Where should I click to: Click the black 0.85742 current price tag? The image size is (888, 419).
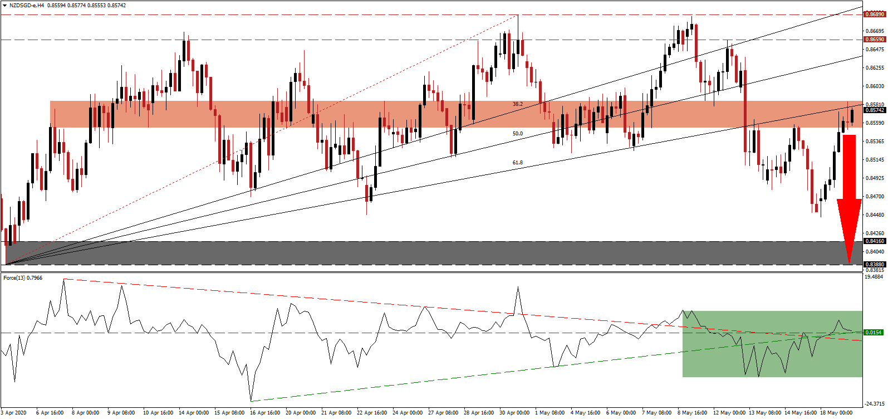coord(874,110)
